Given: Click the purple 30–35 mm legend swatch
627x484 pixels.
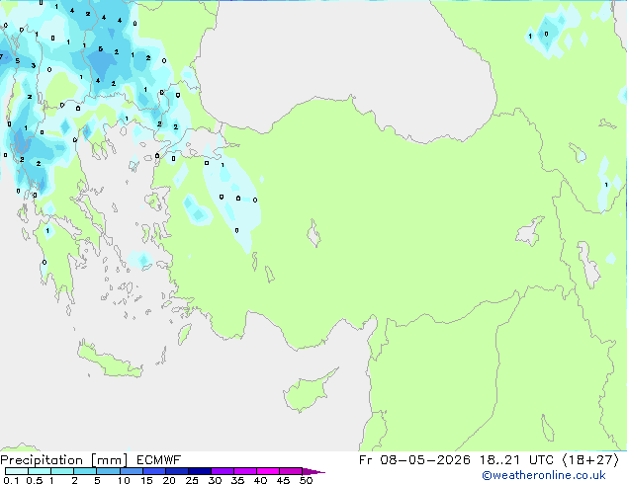Looking at the screenshot, I should (x=223, y=471).
